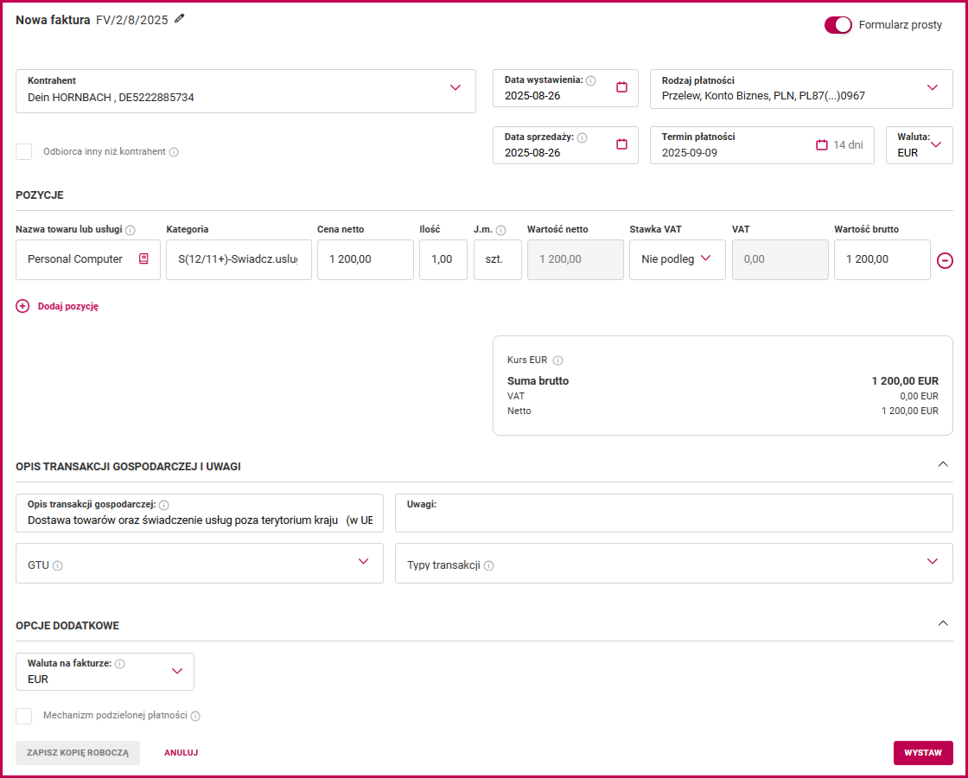Click the J.m. field showing szt.
This screenshot has height=778, width=968.
pos(498,259)
